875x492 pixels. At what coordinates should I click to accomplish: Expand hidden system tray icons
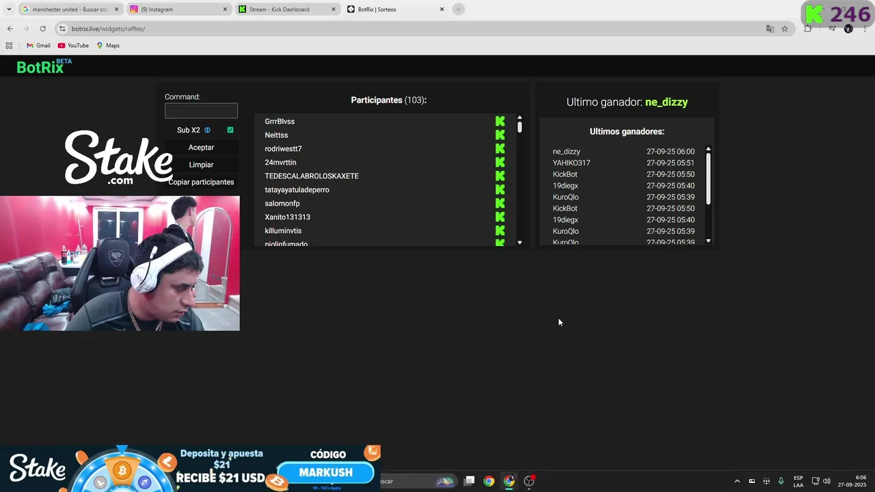tap(737, 481)
